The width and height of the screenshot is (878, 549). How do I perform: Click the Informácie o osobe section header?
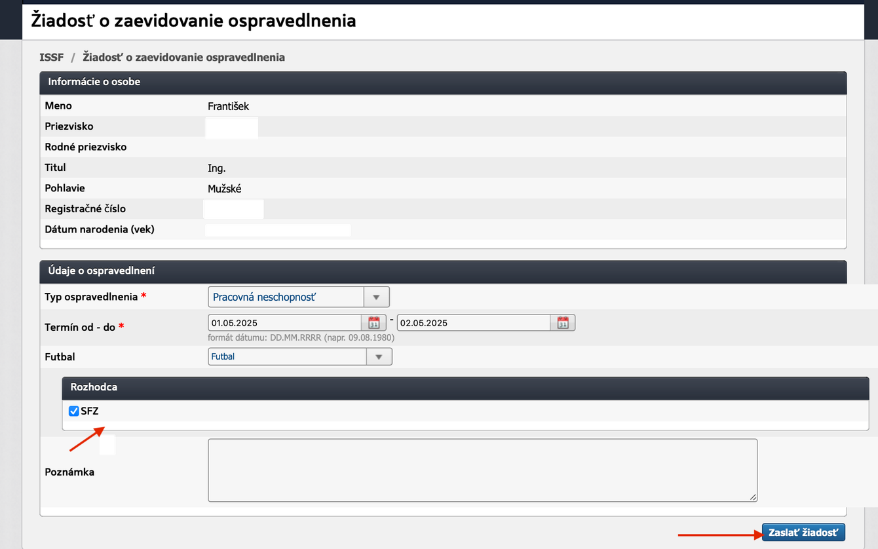(94, 82)
